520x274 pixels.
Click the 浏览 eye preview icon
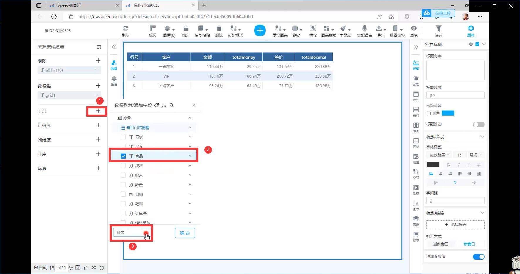(x=414, y=31)
